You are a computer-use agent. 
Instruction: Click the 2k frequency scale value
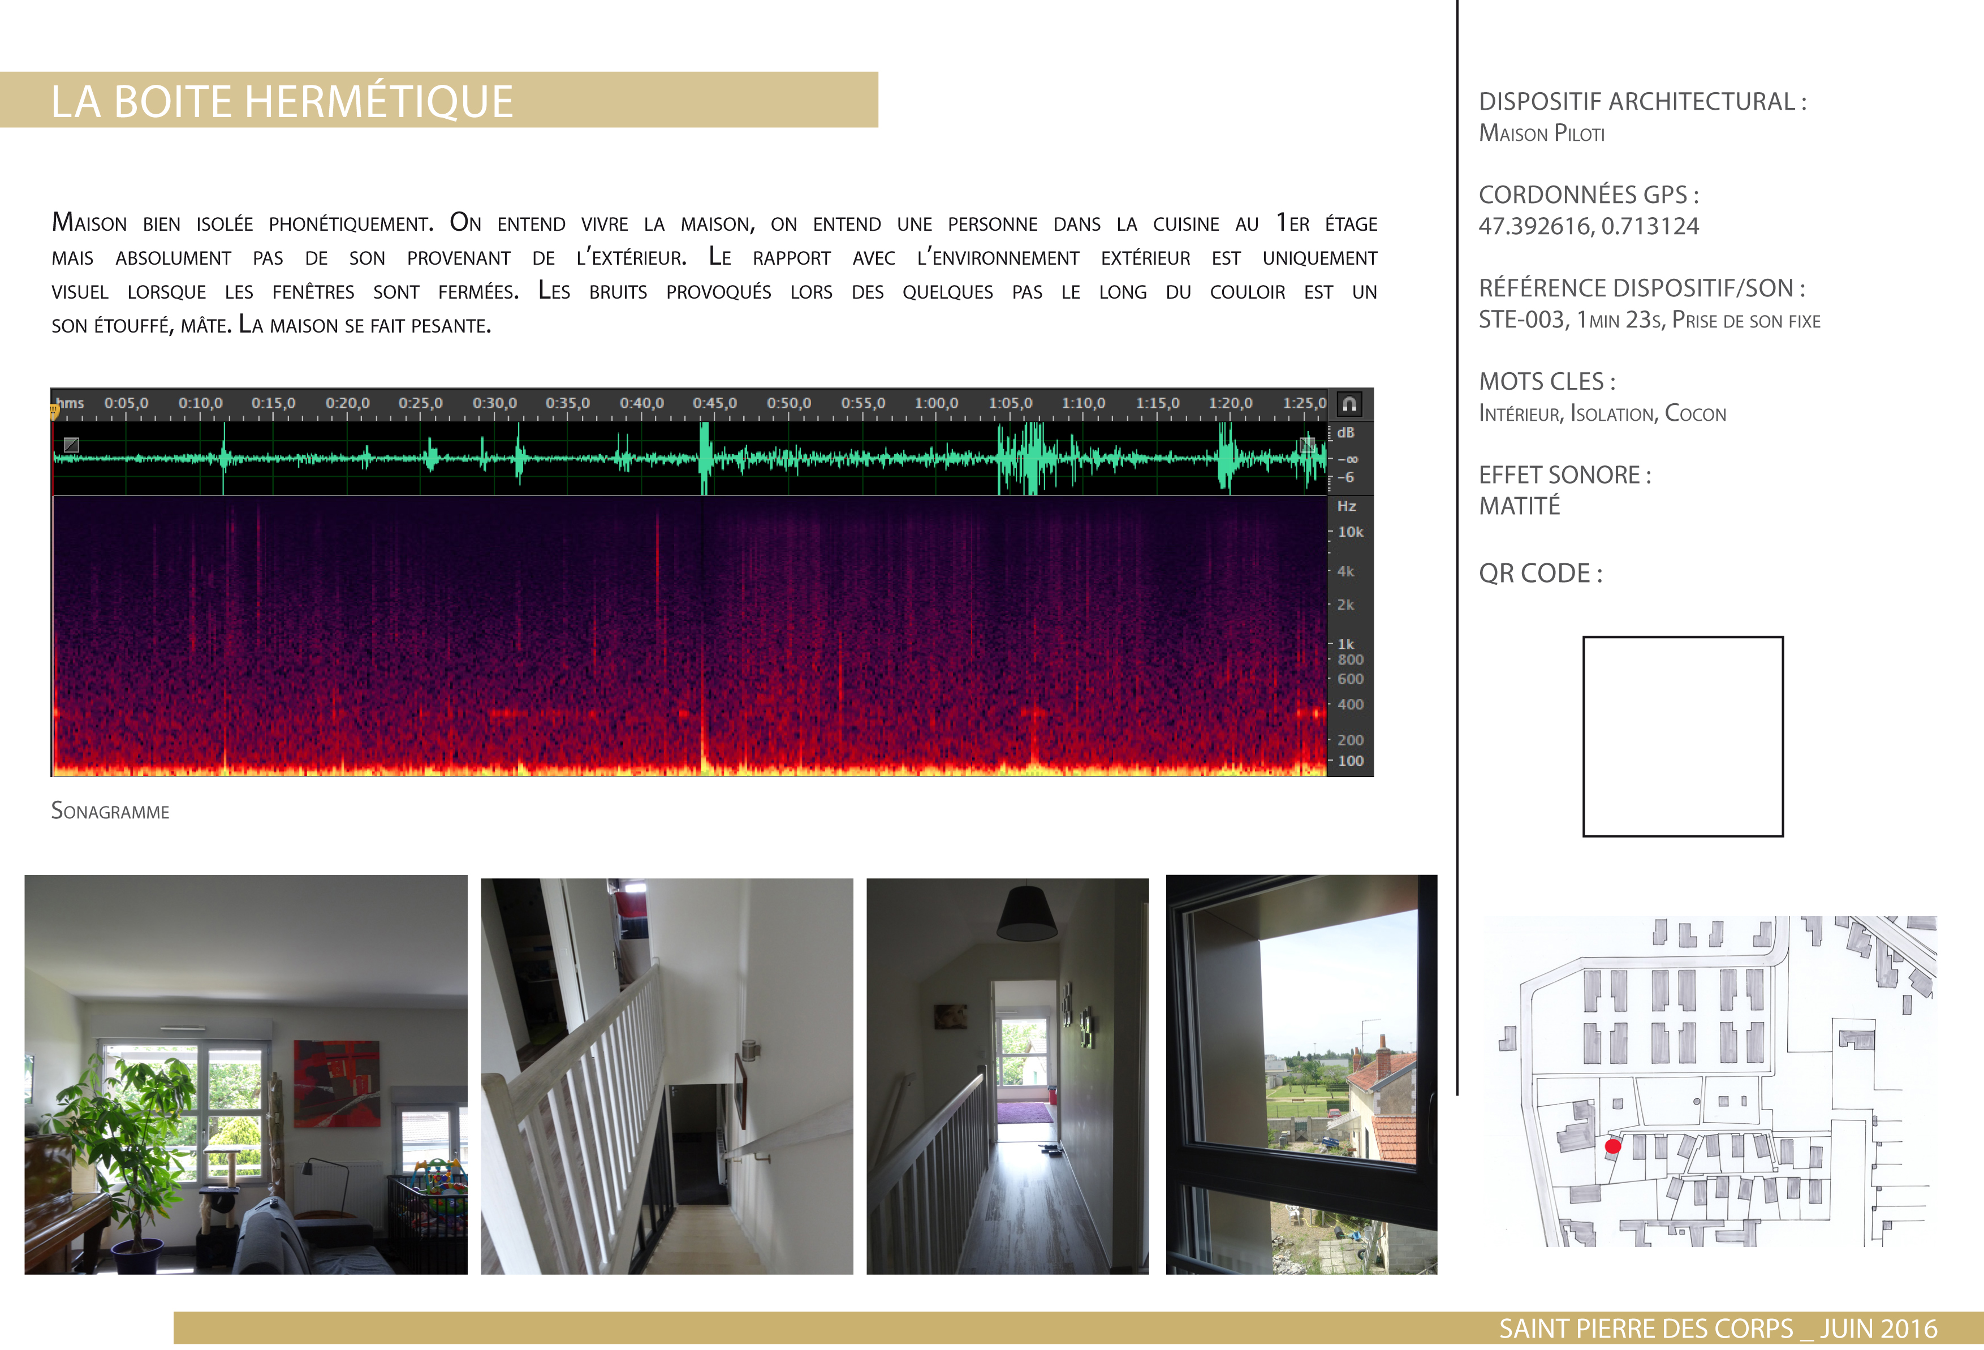pos(1346,605)
